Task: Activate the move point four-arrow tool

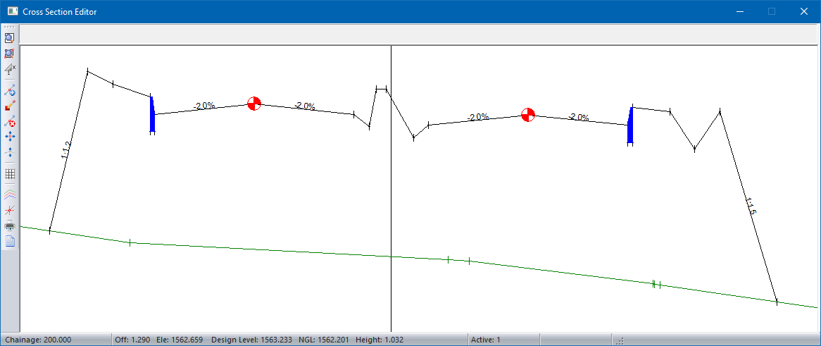Action: 10,137
